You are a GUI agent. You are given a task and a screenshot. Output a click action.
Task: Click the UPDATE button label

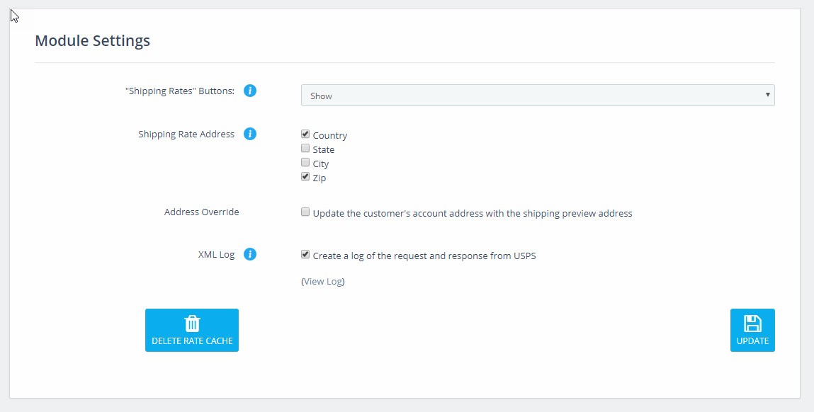point(752,341)
